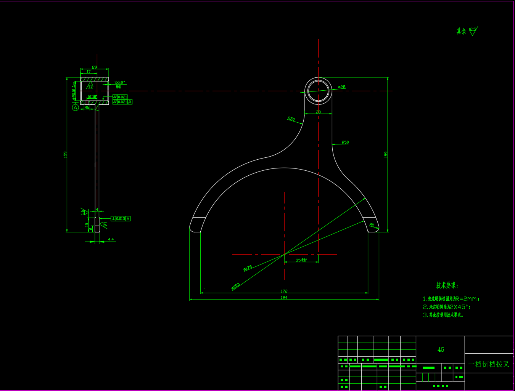Select the 其余 12.5 roughness symbol
The height and width of the screenshot is (391, 515).
pyautogui.click(x=467, y=31)
